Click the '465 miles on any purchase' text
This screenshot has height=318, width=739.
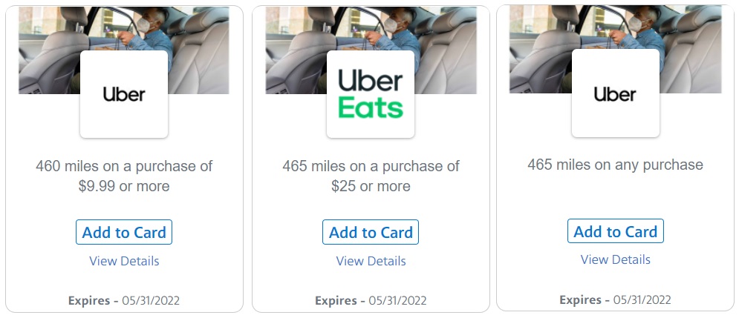[615, 165]
